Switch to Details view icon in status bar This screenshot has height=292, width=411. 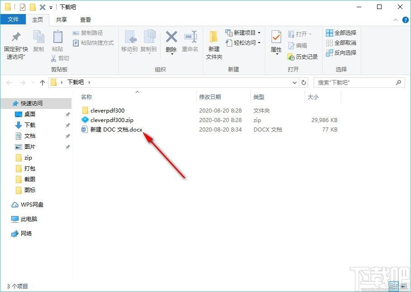click(394, 286)
